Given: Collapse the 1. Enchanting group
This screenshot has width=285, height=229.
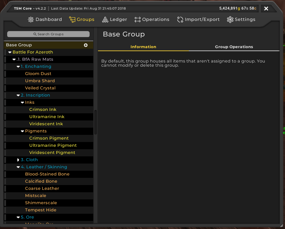Looking at the screenshot, I should click(18, 67).
